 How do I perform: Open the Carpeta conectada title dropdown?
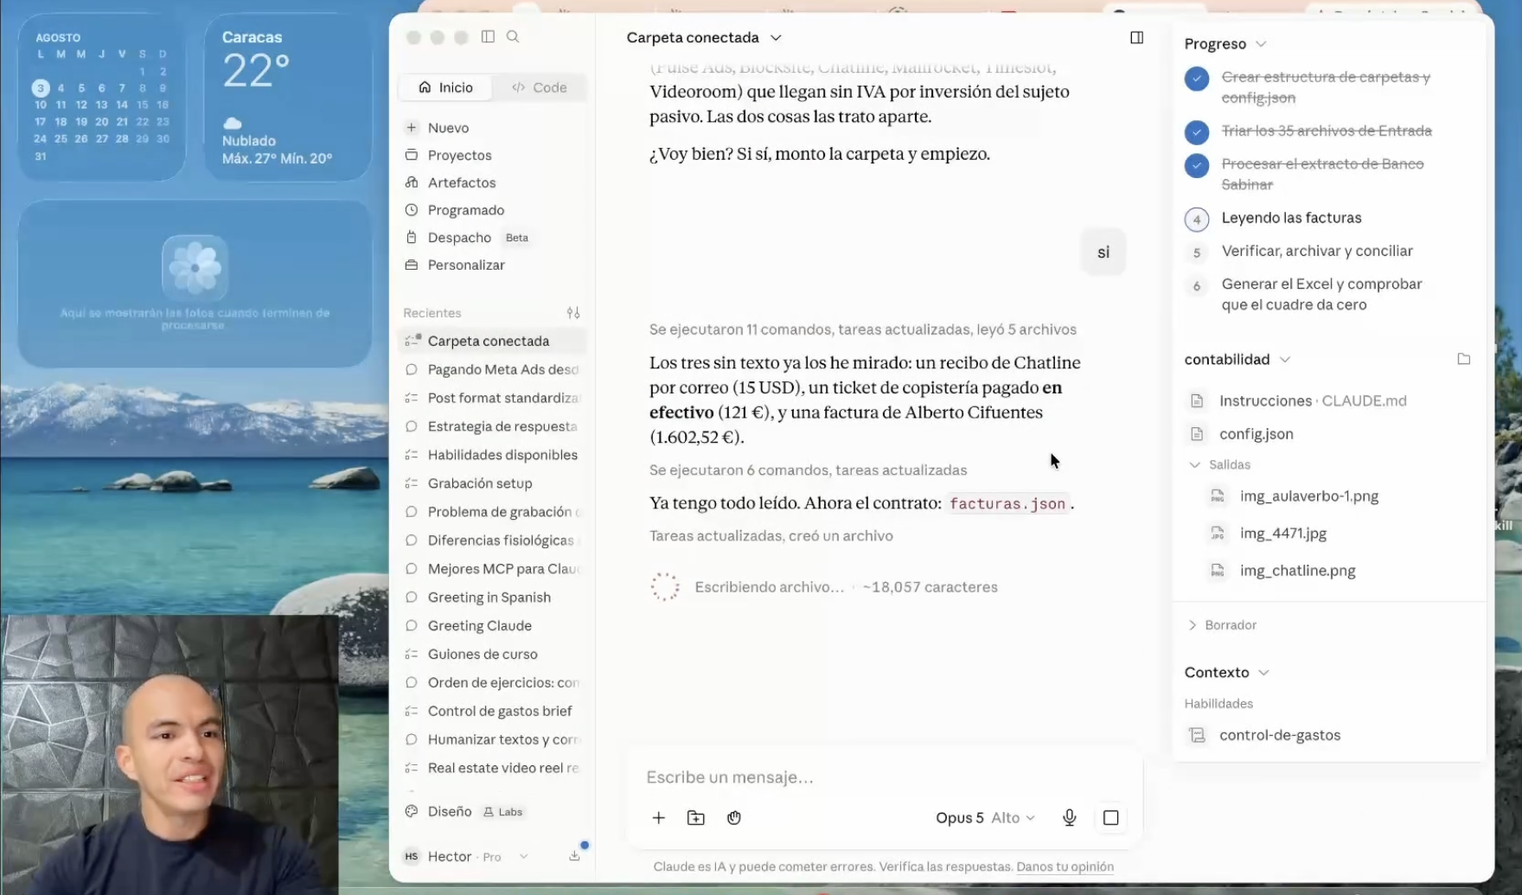704,37
